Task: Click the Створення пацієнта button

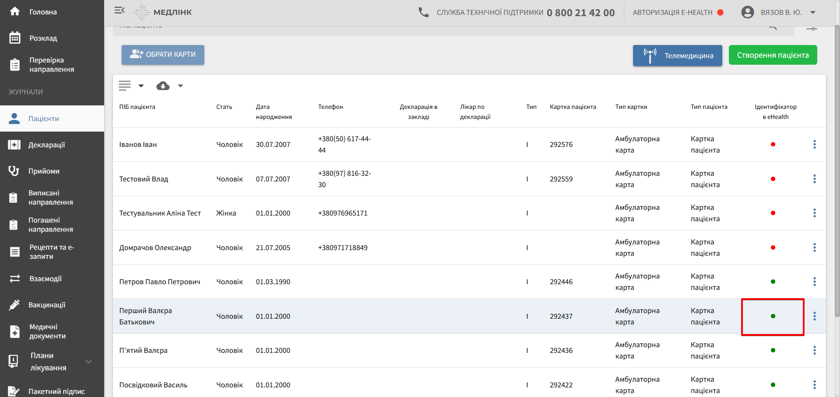Action: pyautogui.click(x=773, y=55)
